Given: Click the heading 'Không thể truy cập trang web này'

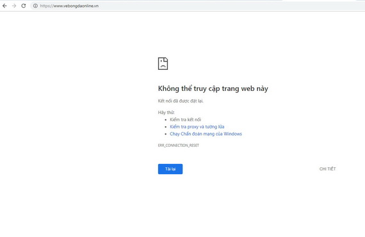Looking at the screenshot, I should coord(213,88).
